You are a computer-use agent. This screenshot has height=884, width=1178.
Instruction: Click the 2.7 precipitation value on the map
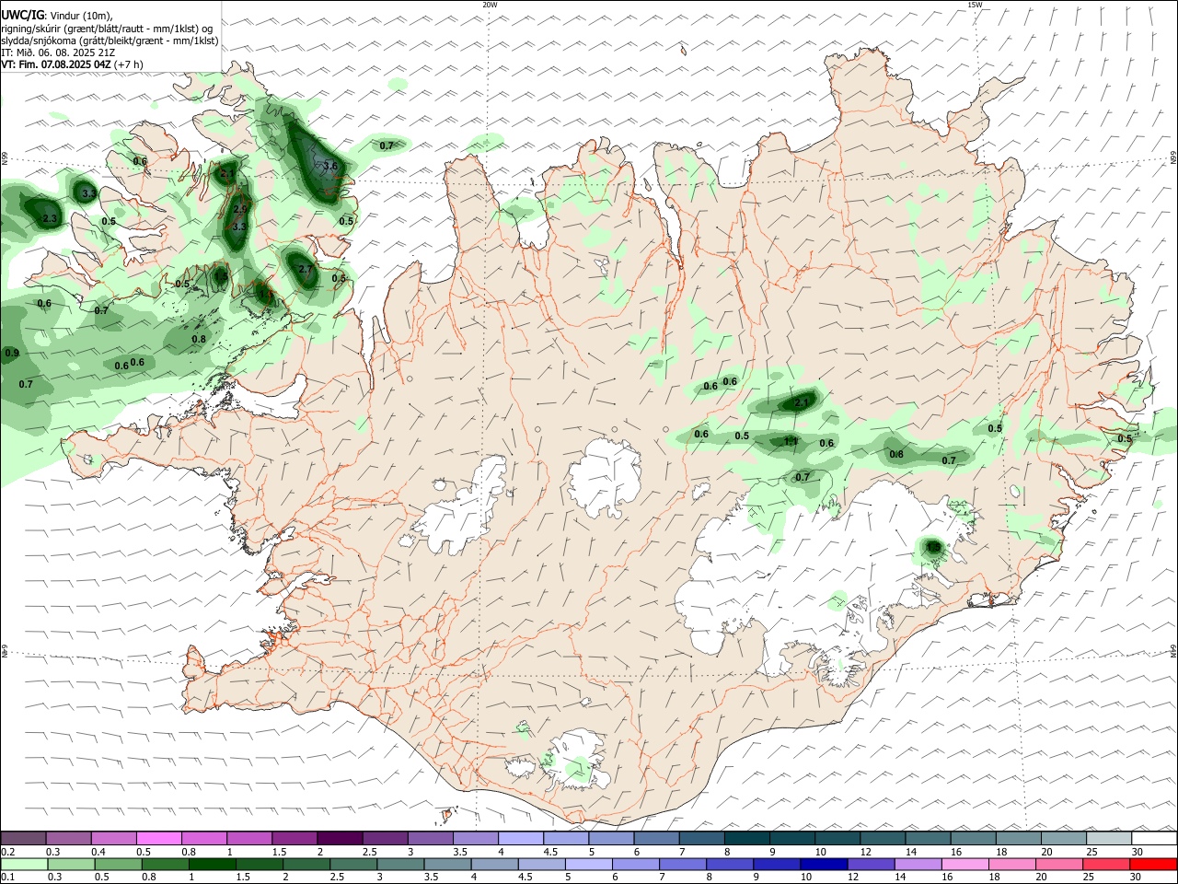[x=306, y=269]
